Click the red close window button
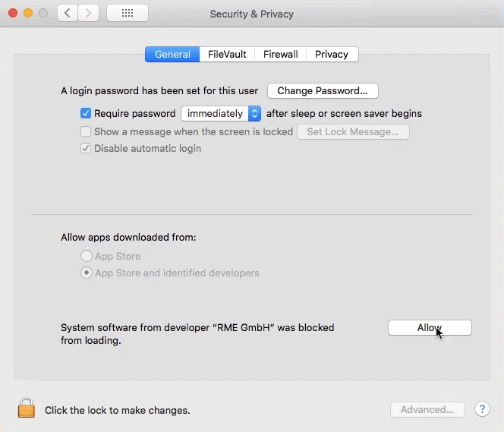The height and width of the screenshot is (432, 504). tap(14, 14)
